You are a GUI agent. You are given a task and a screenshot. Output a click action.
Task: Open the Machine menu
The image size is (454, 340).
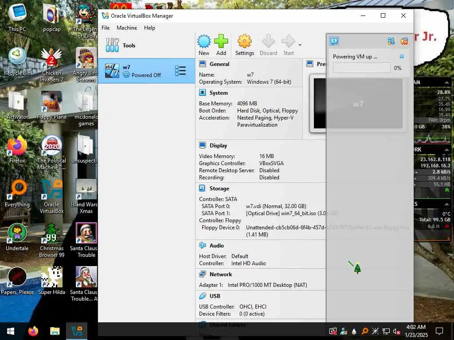pos(127,28)
